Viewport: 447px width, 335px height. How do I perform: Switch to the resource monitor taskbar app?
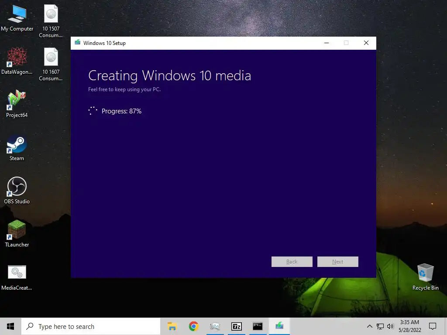(x=215, y=326)
